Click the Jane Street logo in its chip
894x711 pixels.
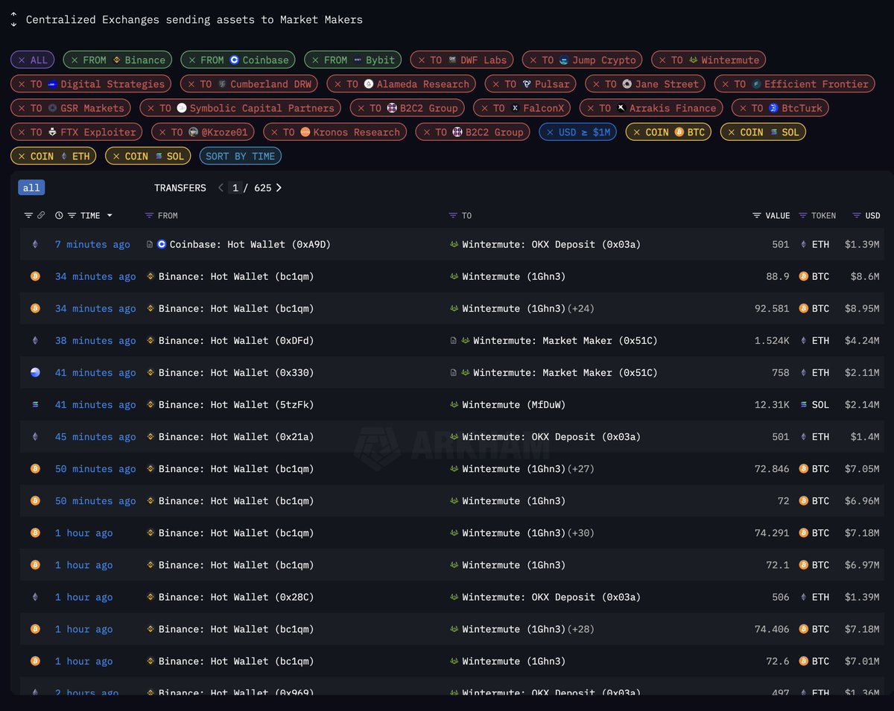627,84
